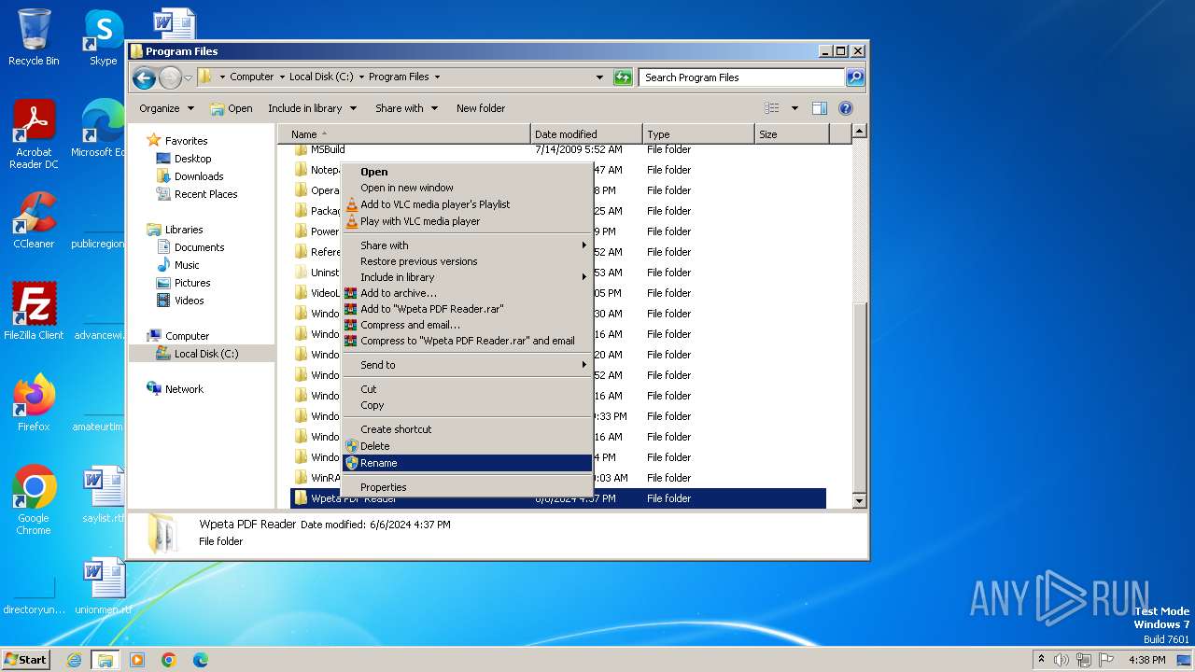Image resolution: width=1195 pixels, height=672 pixels.
Task: Open Google Chrome desktop icon
Action: click(x=34, y=500)
